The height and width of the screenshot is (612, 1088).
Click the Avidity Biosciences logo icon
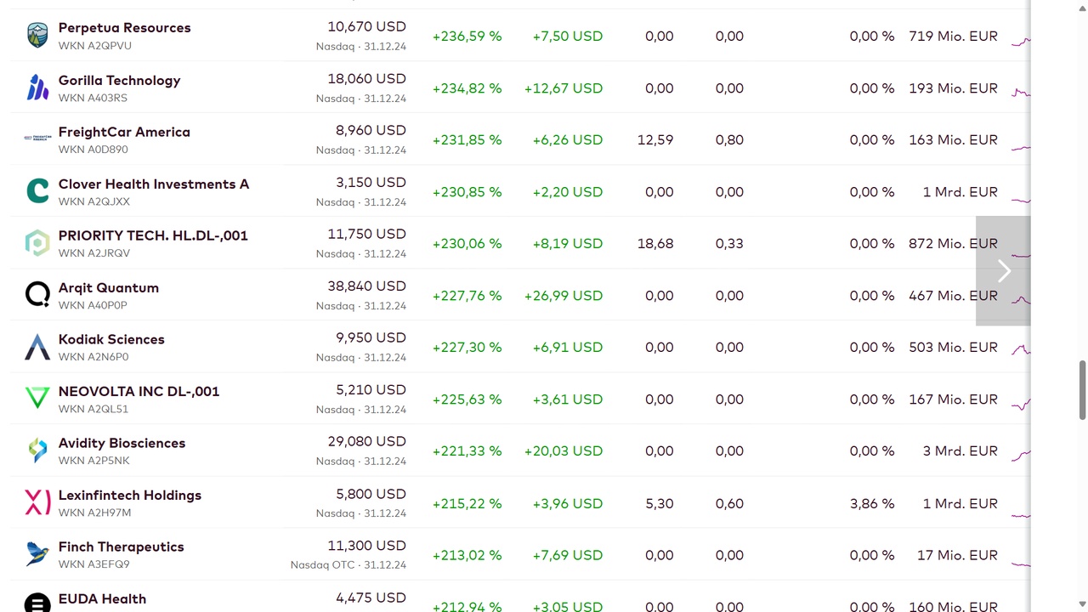click(x=37, y=450)
